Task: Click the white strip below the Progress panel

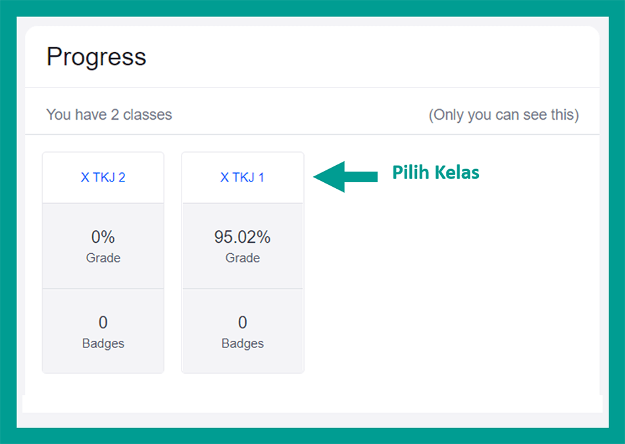Action: [x=312, y=404]
